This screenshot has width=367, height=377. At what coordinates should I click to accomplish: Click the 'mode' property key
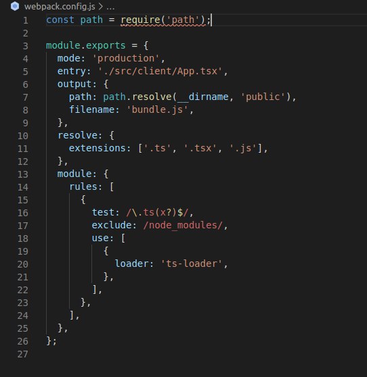pyautogui.click(x=68, y=58)
